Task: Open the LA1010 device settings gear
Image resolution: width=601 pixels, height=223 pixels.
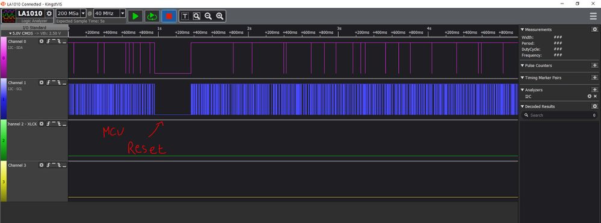Action: point(49,13)
